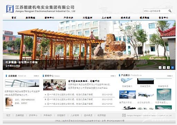Open 产品世界 in the top navigation bar
The width and height of the screenshot is (177, 125).
[68, 18]
